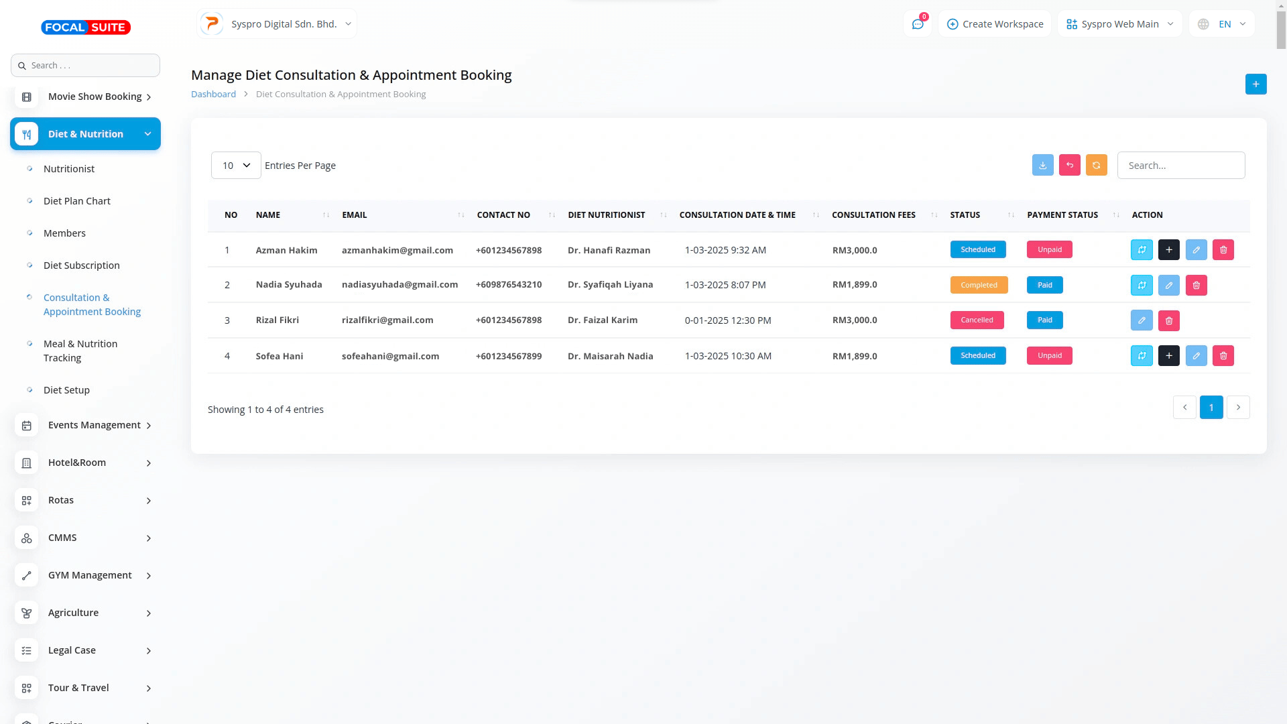
Task: Open Diet Plan Chart menu item
Action: click(77, 201)
